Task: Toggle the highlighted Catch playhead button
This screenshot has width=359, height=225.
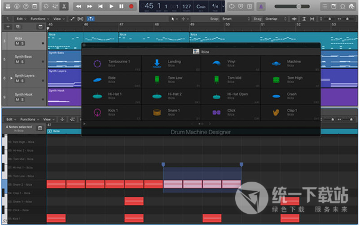Action: point(90,19)
